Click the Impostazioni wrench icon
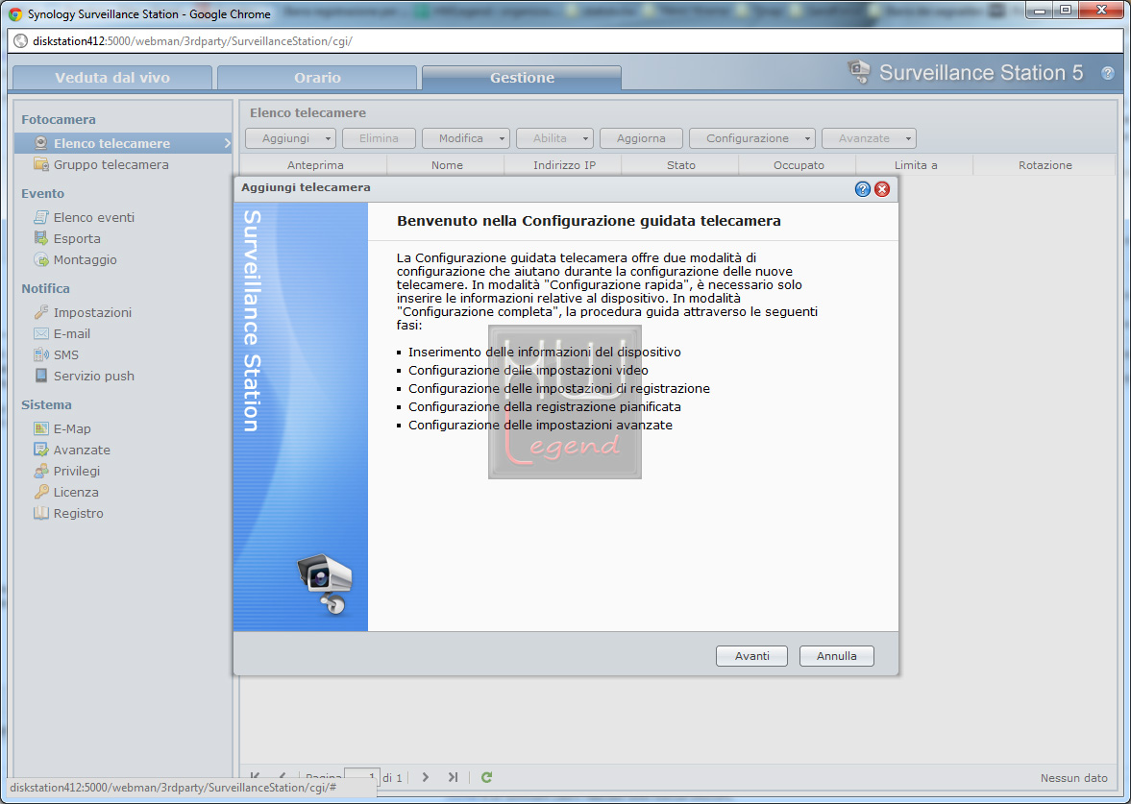1131x804 pixels. (x=41, y=312)
